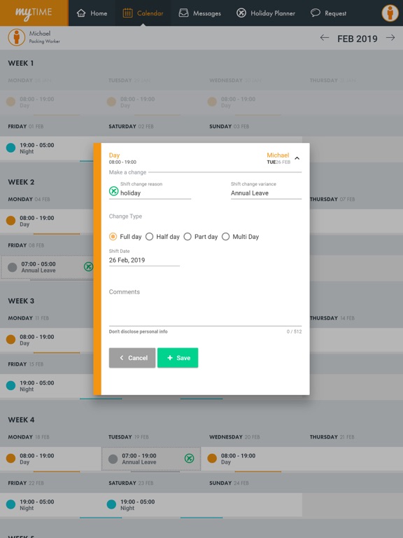This screenshot has width=403, height=538.
Task: Click the Shift Date field 26 Feb, 2019
Action: [x=144, y=257]
